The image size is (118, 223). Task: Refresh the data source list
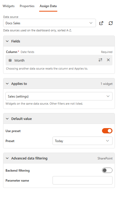[x=111, y=23]
